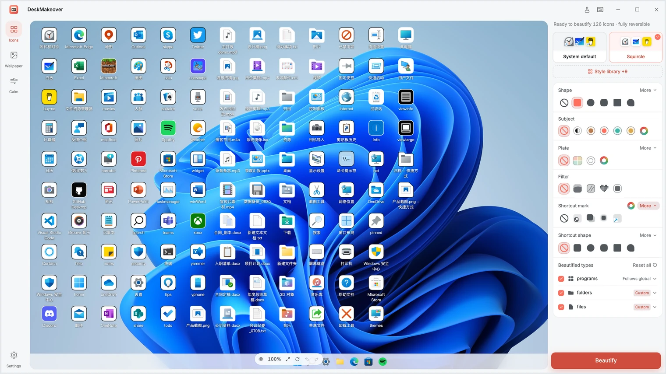Image resolution: width=666 pixels, height=374 pixels.
Task: Click the Spotify icon in preview taskbar
Action: (x=383, y=362)
